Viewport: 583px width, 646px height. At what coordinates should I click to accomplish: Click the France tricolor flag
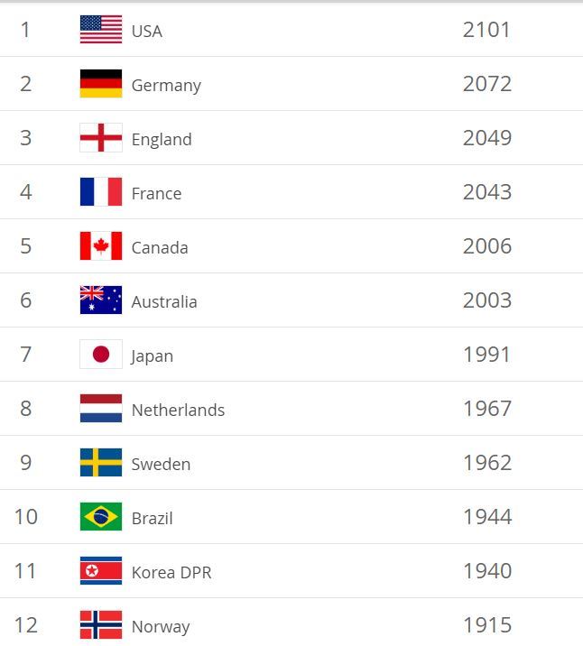101,191
